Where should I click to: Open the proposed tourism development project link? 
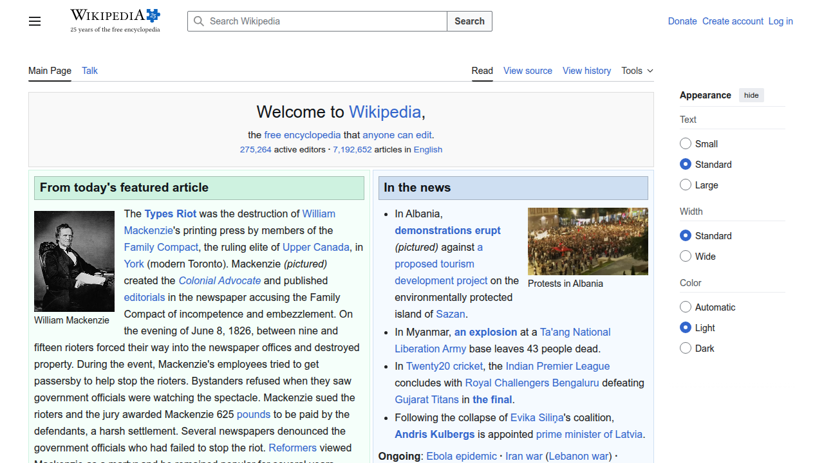point(441,264)
